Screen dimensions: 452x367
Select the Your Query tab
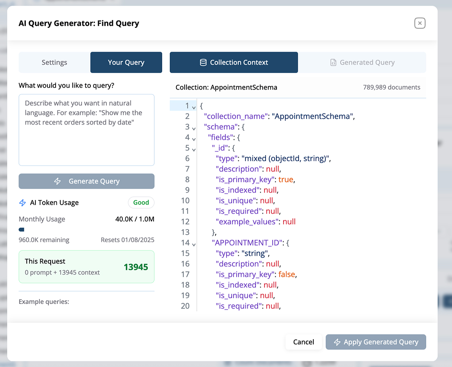126,62
